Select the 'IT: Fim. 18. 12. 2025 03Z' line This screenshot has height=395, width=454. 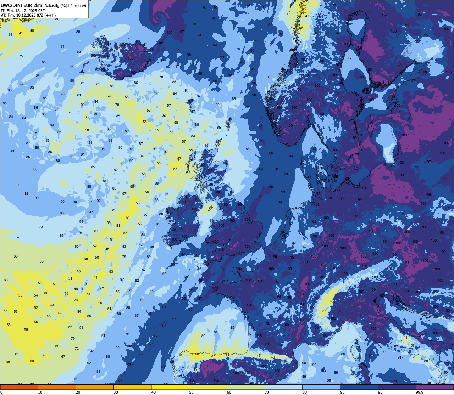(23, 11)
